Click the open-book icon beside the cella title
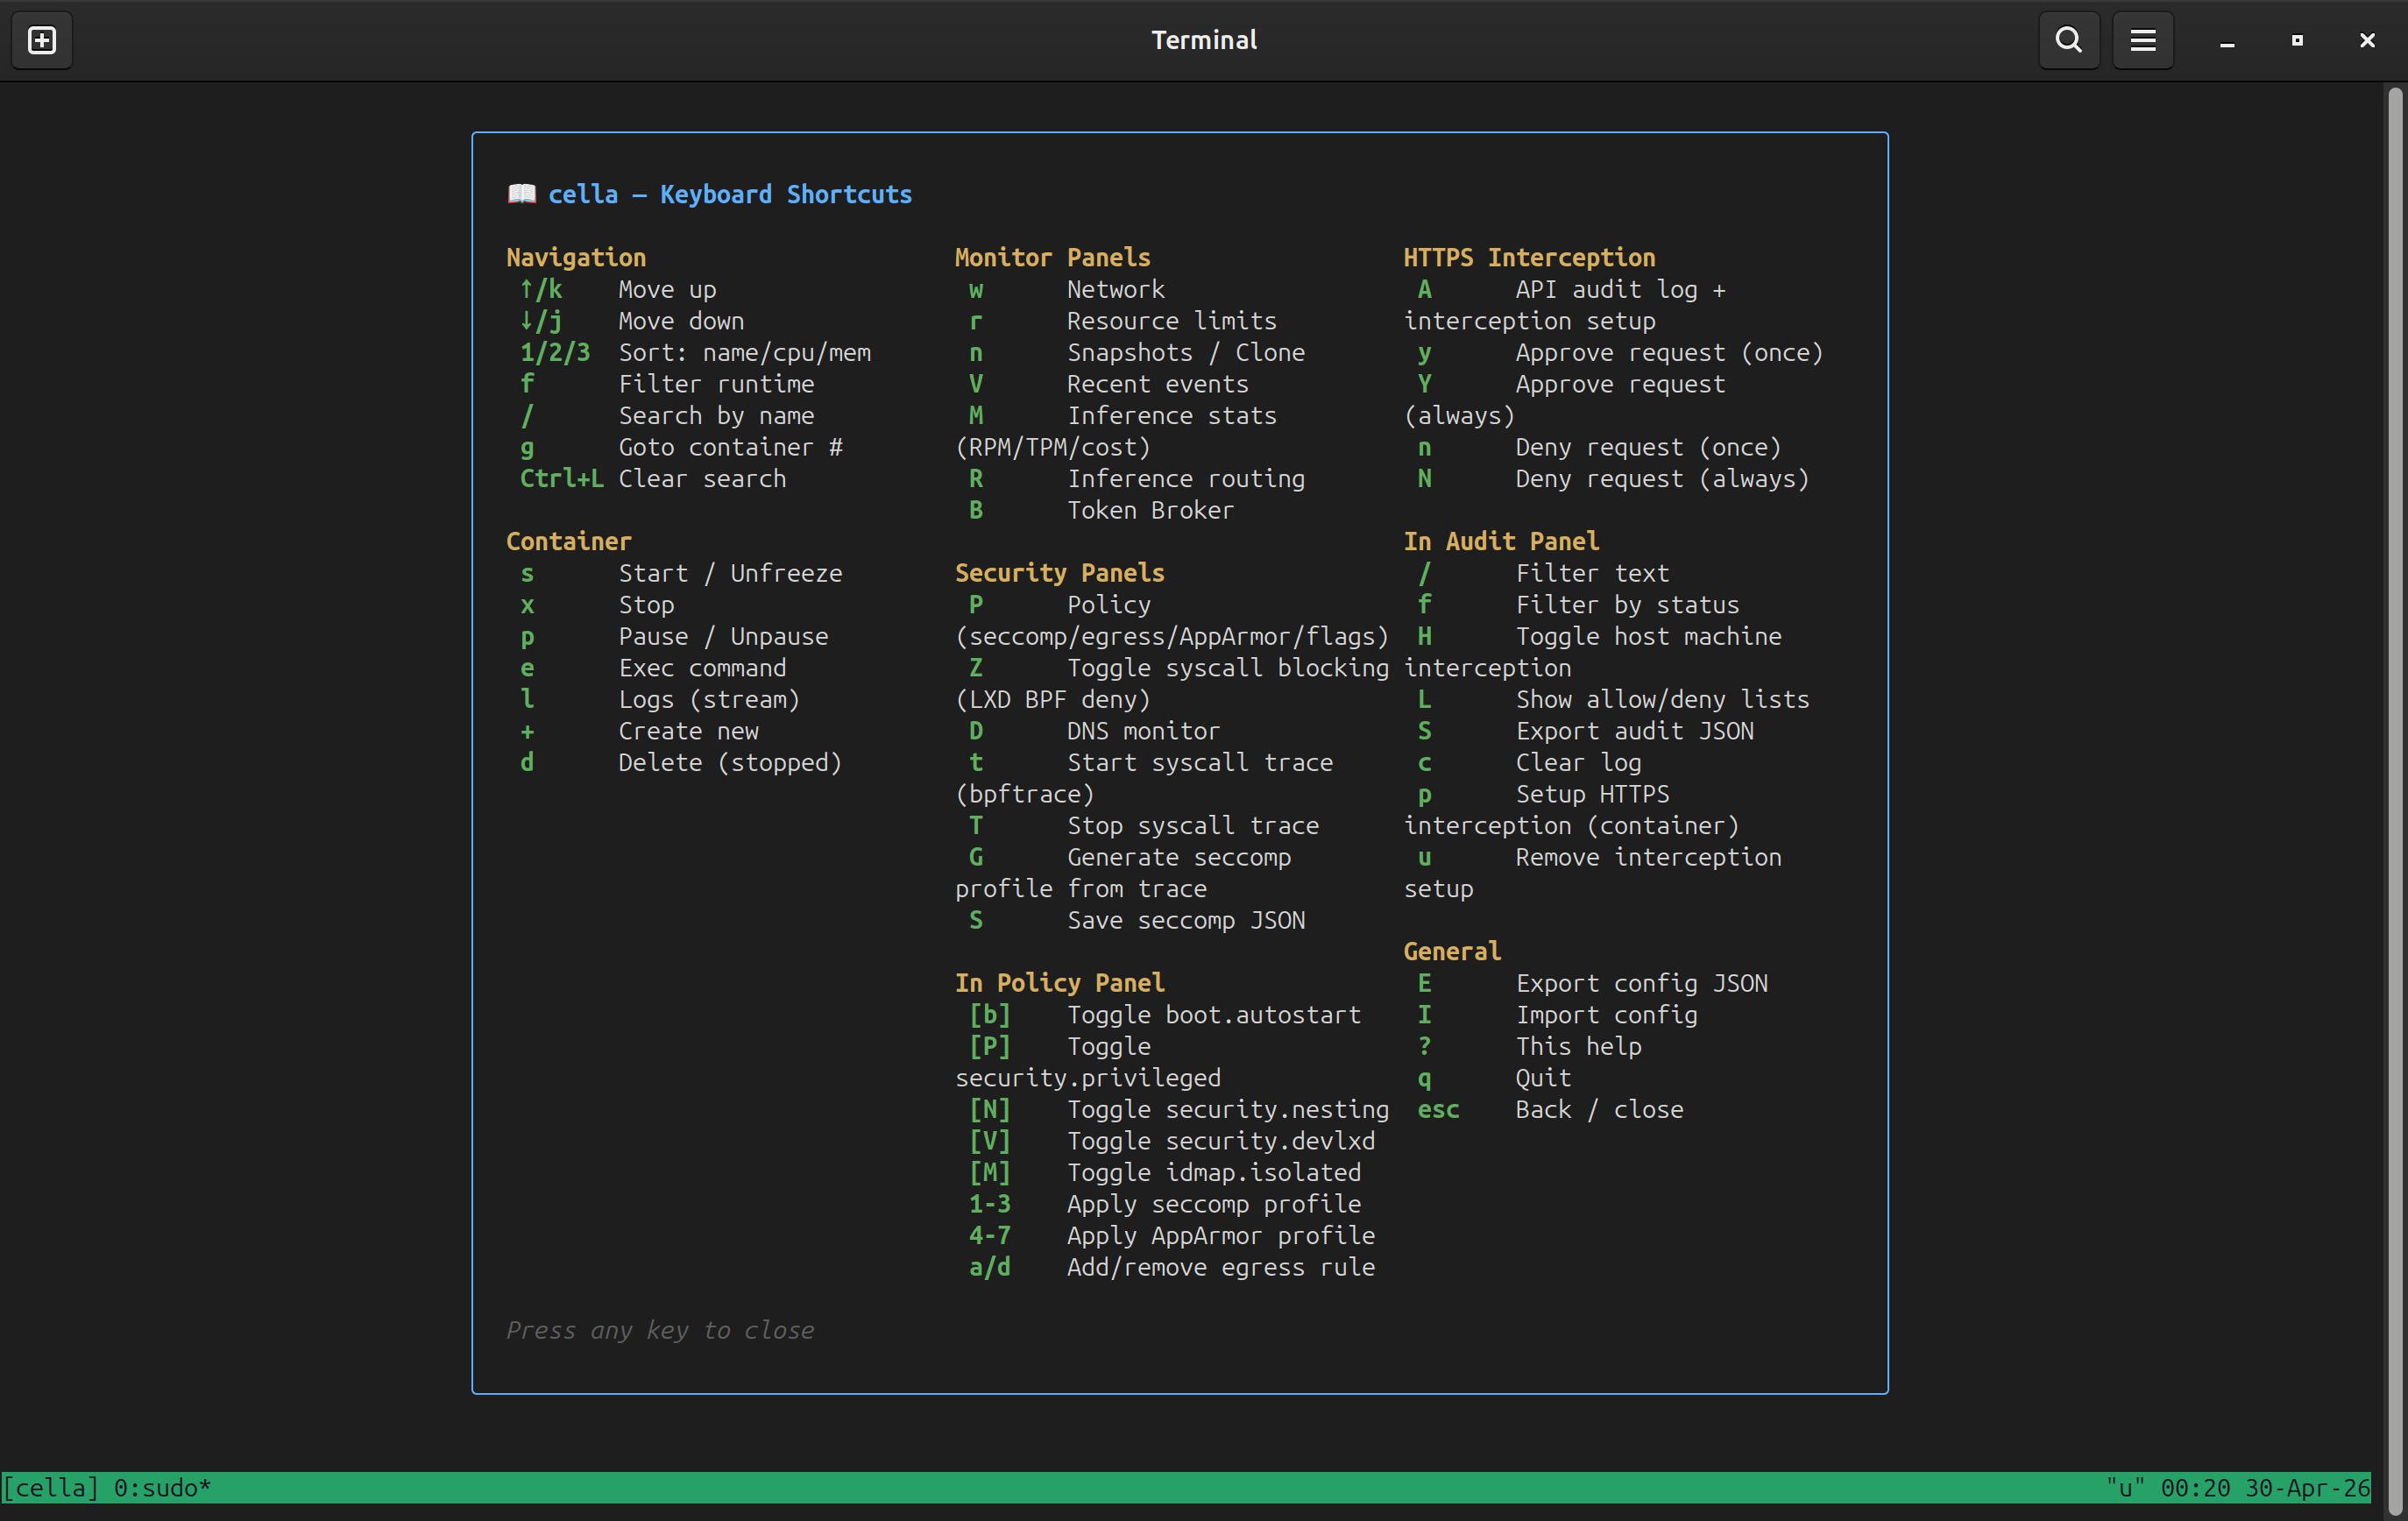 [x=522, y=194]
